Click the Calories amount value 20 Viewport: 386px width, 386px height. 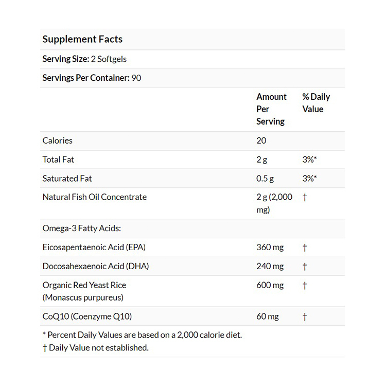tap(261, 141)
